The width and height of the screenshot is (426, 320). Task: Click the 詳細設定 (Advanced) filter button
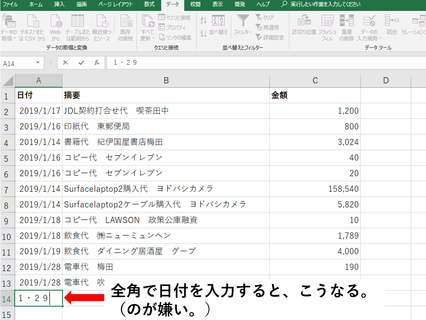click(x=270, y=37)
